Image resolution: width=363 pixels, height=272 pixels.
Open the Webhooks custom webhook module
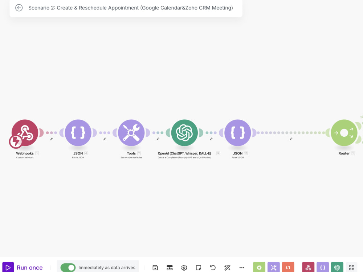coord(25,132)
